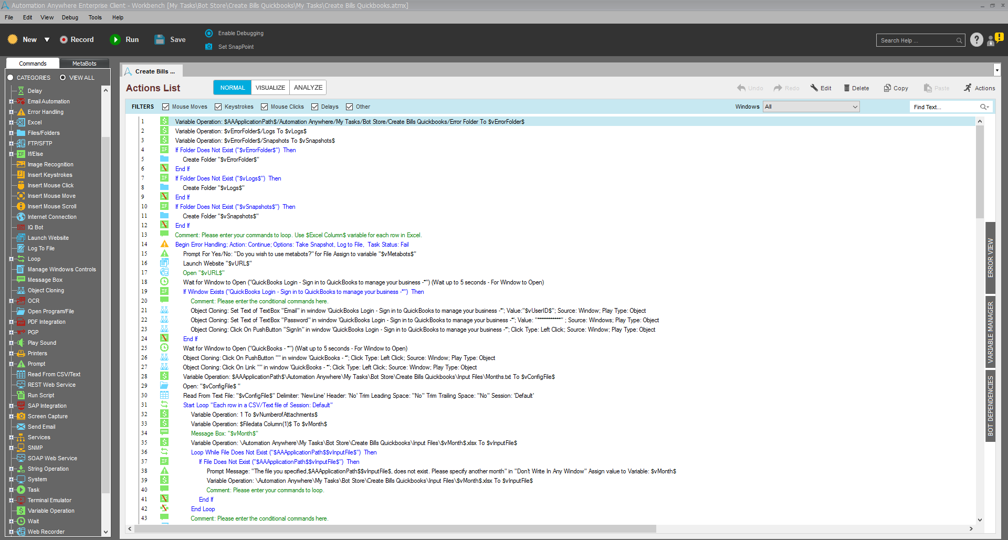Click the Search Help input field
This screenshot has height=540, width=1008.
(x=920, y=40)
